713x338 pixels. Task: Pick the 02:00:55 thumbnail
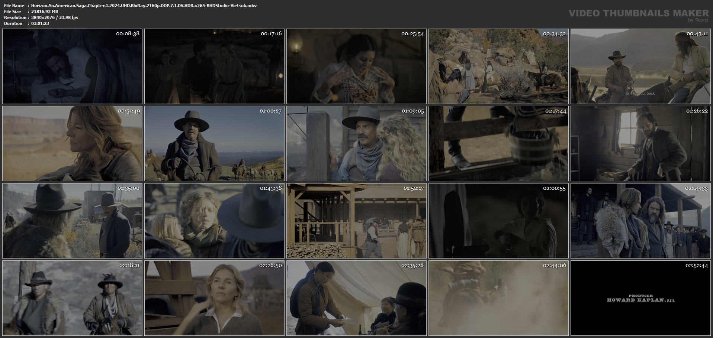point(498,221)
